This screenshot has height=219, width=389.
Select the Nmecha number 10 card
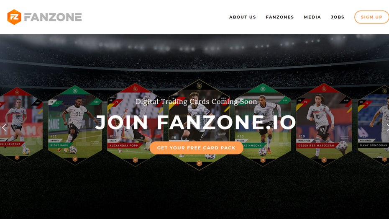tap(263, 125)
